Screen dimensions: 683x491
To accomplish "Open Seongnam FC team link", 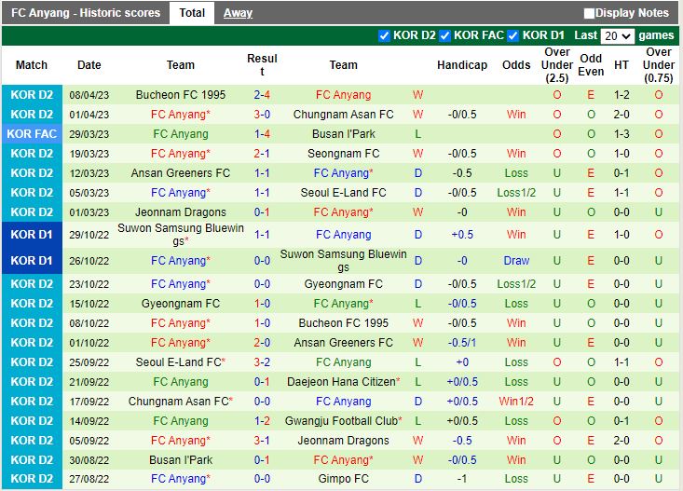I will click(343, 154).
